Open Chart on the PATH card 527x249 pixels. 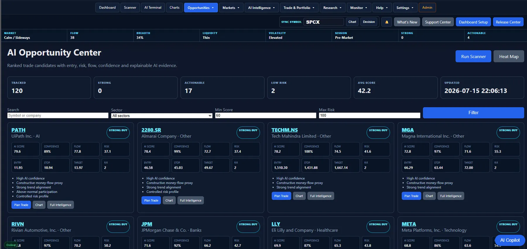[x=39, y=205]
